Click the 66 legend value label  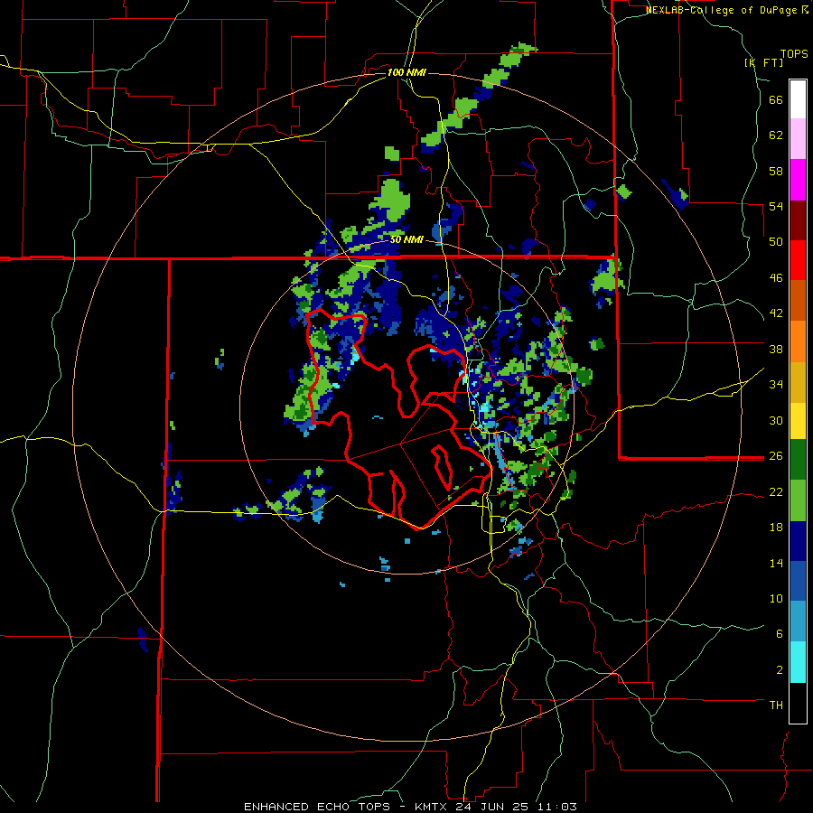(x=776, y=100)
